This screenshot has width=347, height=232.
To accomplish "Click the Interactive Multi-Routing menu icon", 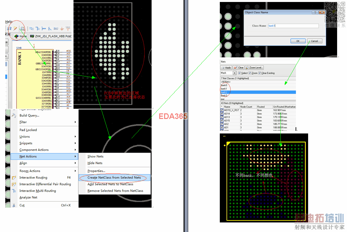I will tap(14, 191).
